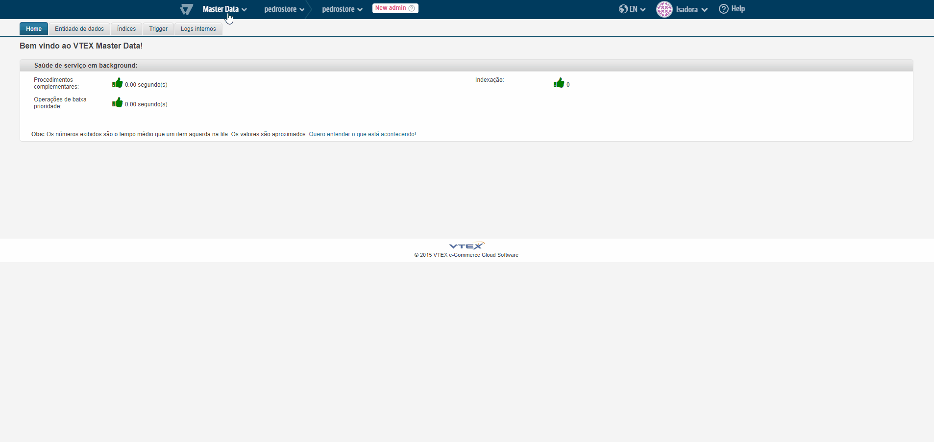Select the Índices tab
Viewport: 934px width, 442px height.
126,28
